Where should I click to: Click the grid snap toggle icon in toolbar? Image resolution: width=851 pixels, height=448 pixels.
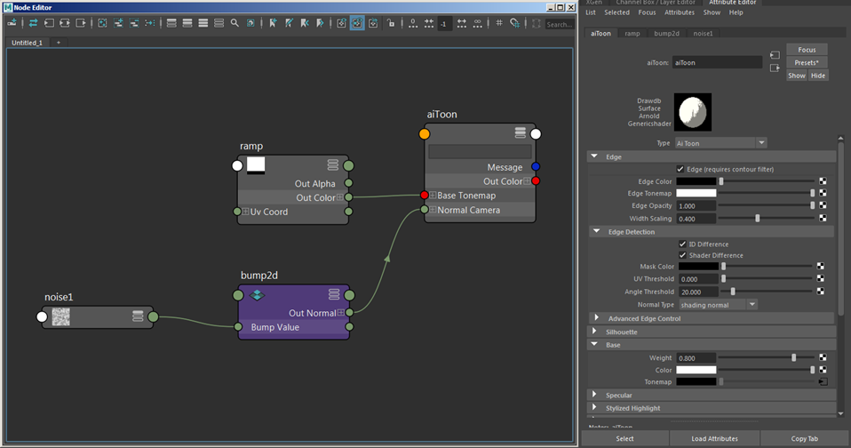click(513, 23)
